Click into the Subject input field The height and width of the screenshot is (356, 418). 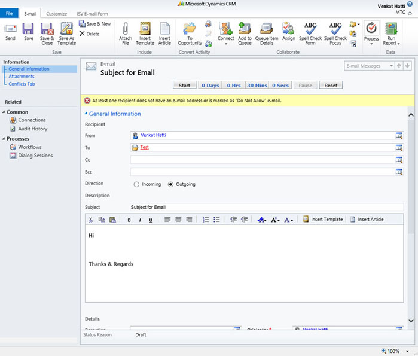[x=266, y=207]
